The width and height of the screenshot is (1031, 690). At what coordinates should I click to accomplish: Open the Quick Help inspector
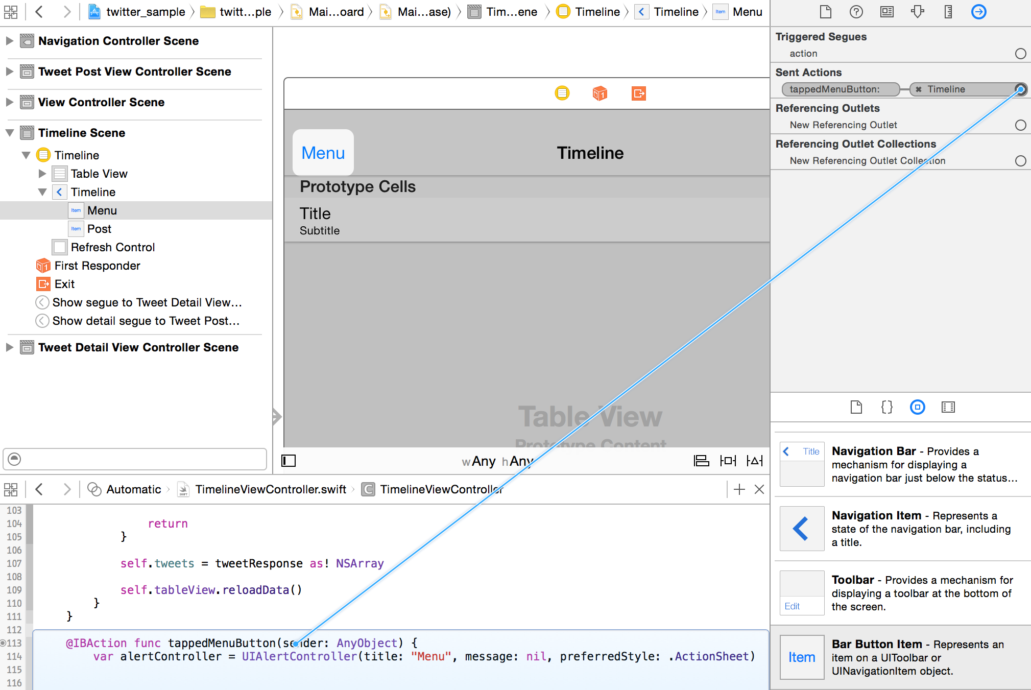coord(856,12)
